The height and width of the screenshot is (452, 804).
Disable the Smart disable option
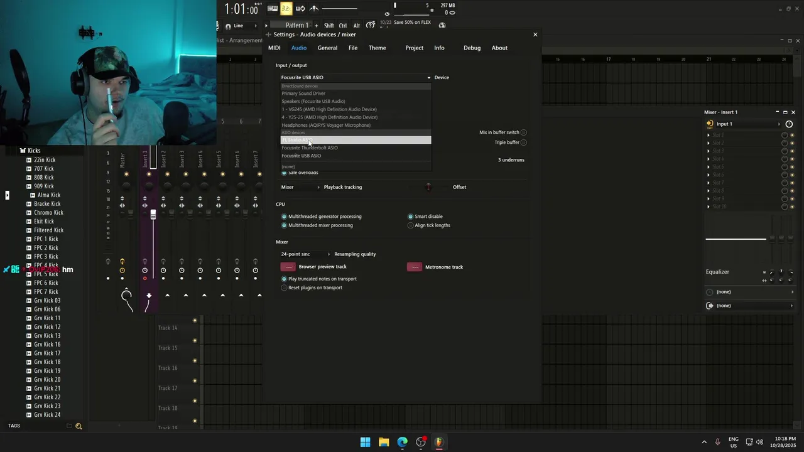(x=410, y=217)
